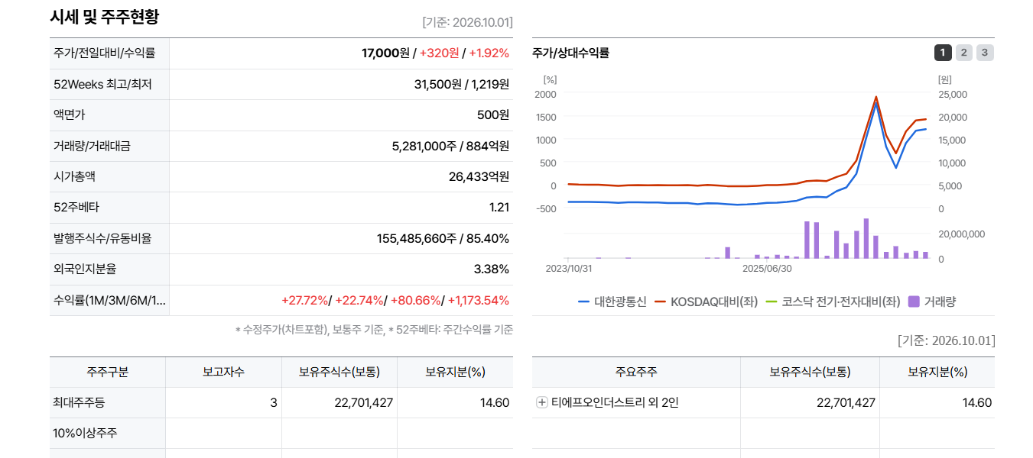
Task: Click the blue 대한광통신 legend line swatch
Action: [583, 302]
